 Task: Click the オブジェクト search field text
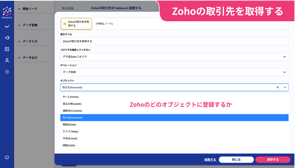72,87
